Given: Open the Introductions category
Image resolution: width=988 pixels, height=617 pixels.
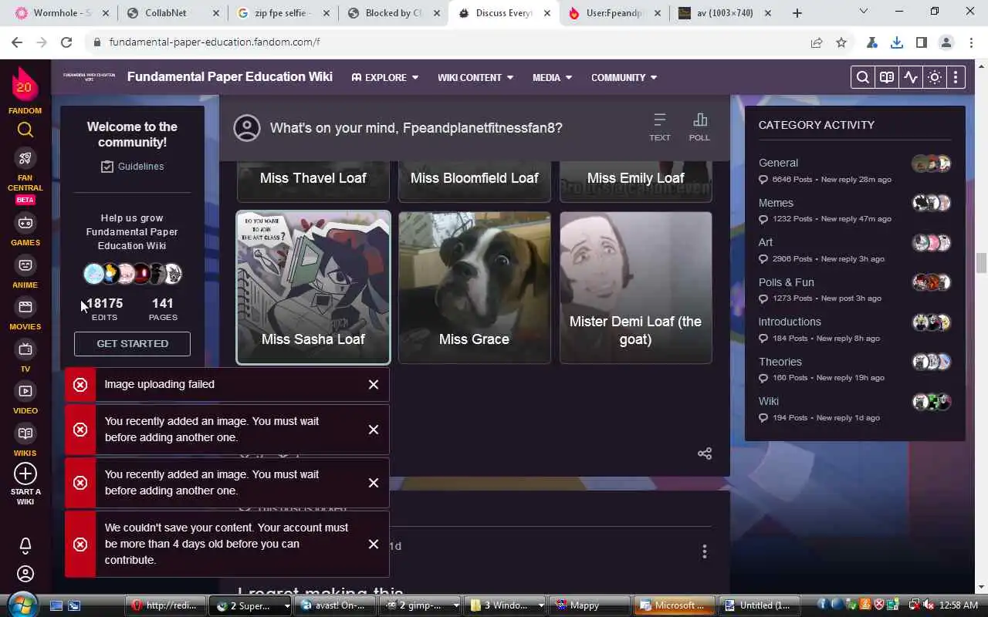Looking at the screenshot, I should coord(790,322).
